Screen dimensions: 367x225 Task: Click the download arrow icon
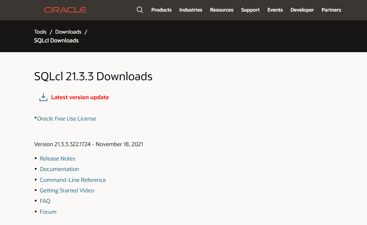[43, 97]
